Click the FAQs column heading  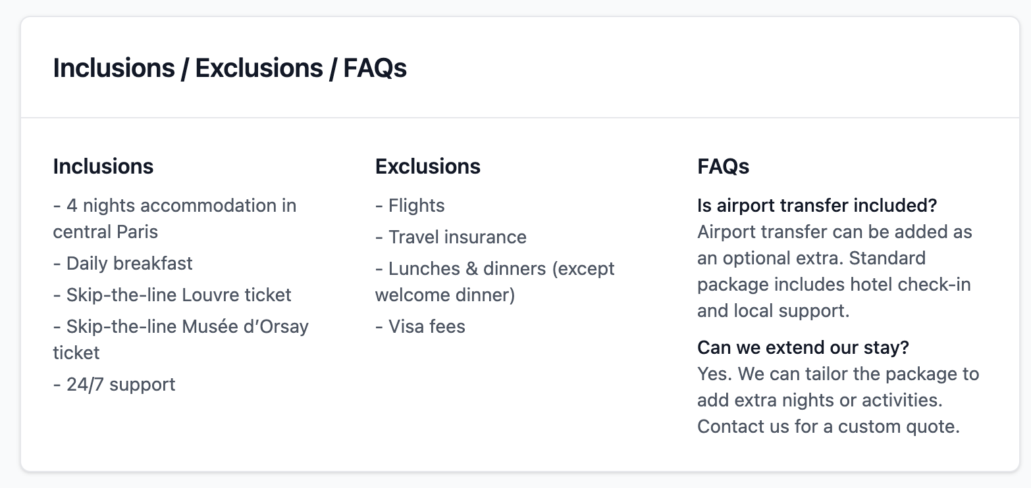pyautogui.click(x=724, y=166)
